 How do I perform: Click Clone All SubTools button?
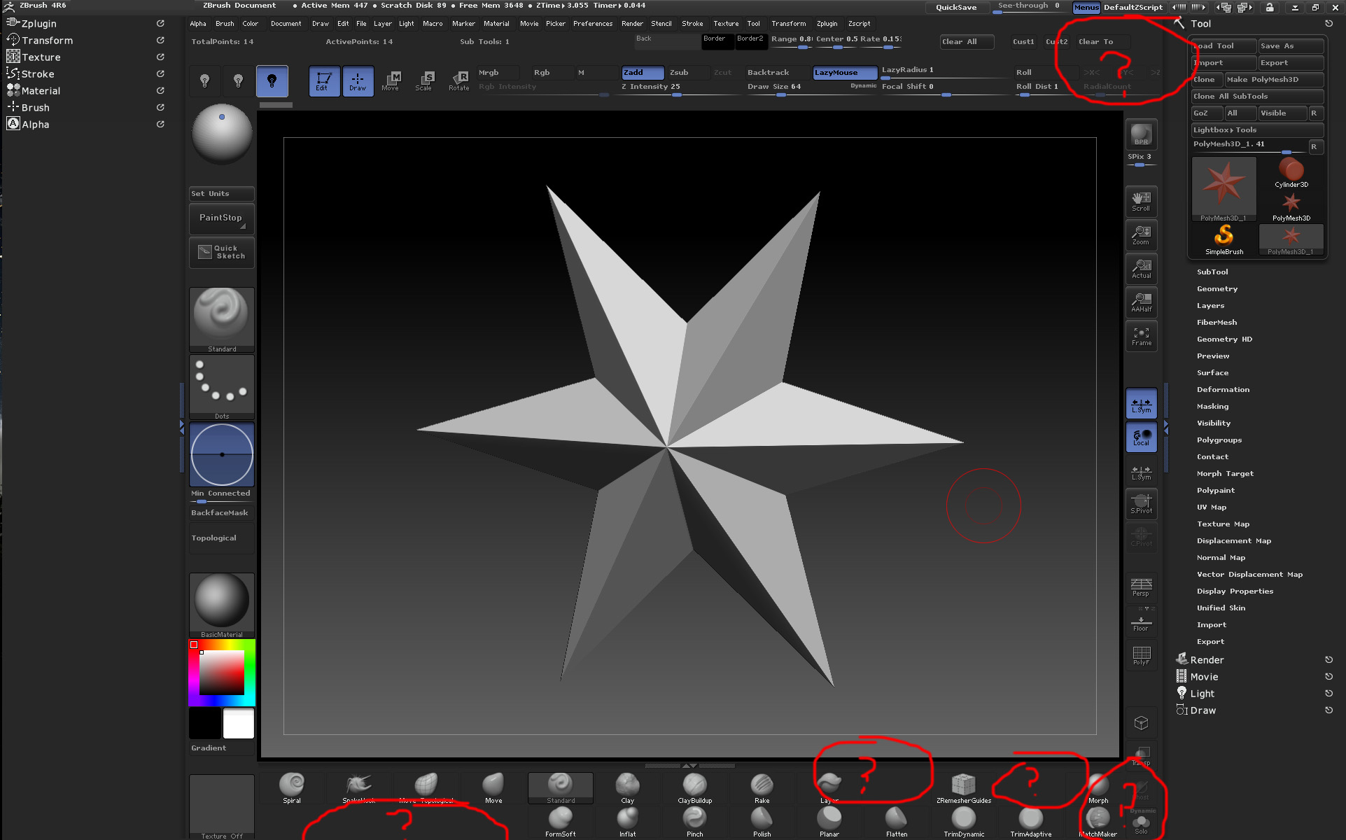pyautogui.click(x=1257, y=97)
